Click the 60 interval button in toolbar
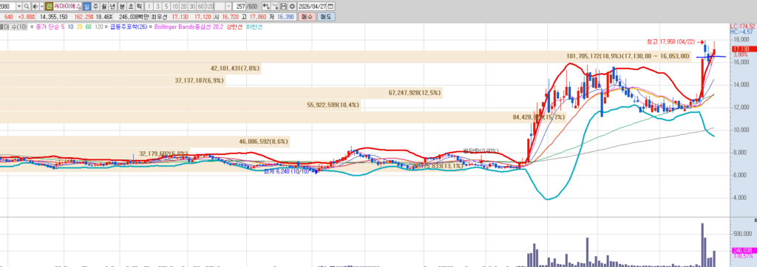This screenshot has width=757, height=267. click(200, 6)
